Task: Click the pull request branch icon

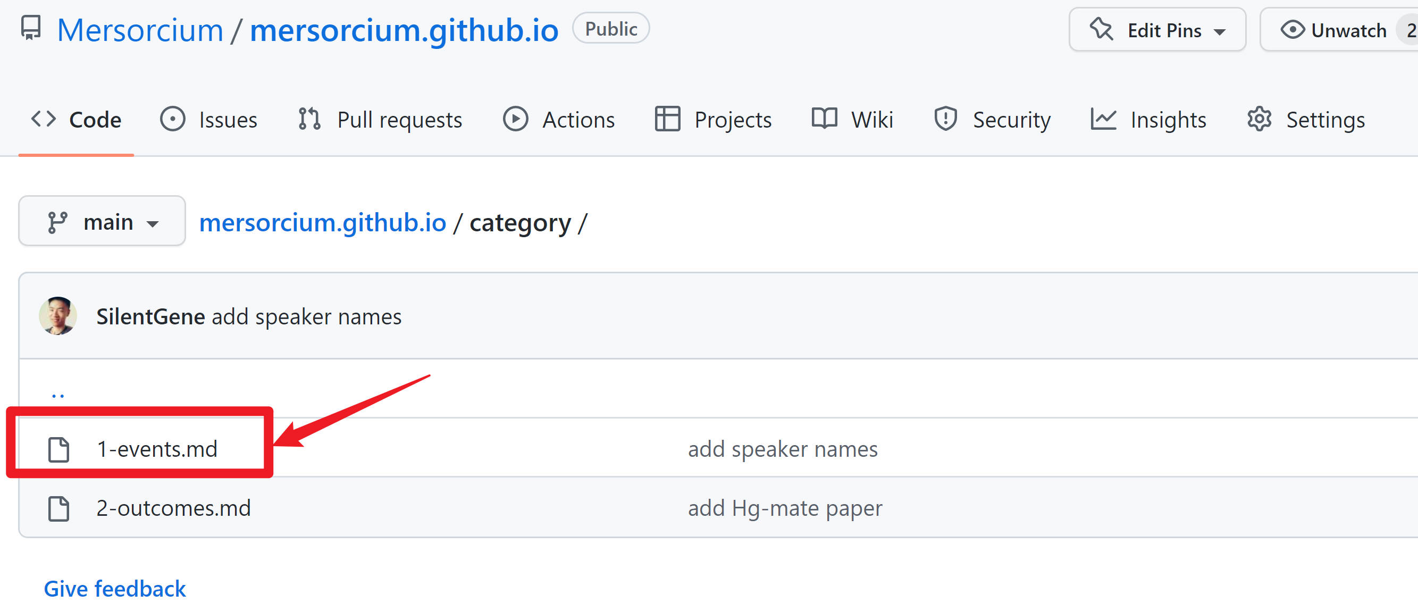Action: click(x=309, y=120)
